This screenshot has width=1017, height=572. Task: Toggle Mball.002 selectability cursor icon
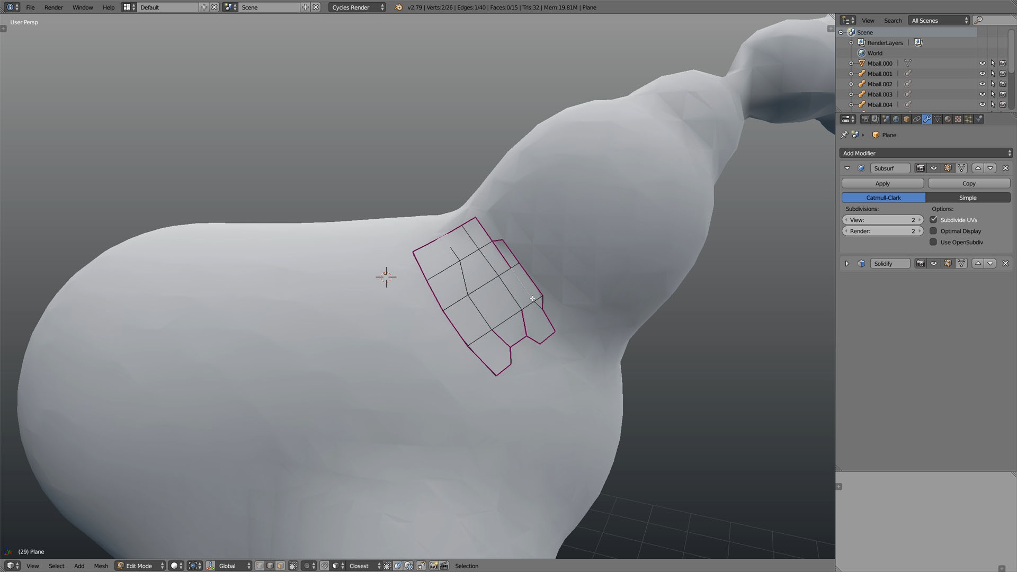click(993, 84)
